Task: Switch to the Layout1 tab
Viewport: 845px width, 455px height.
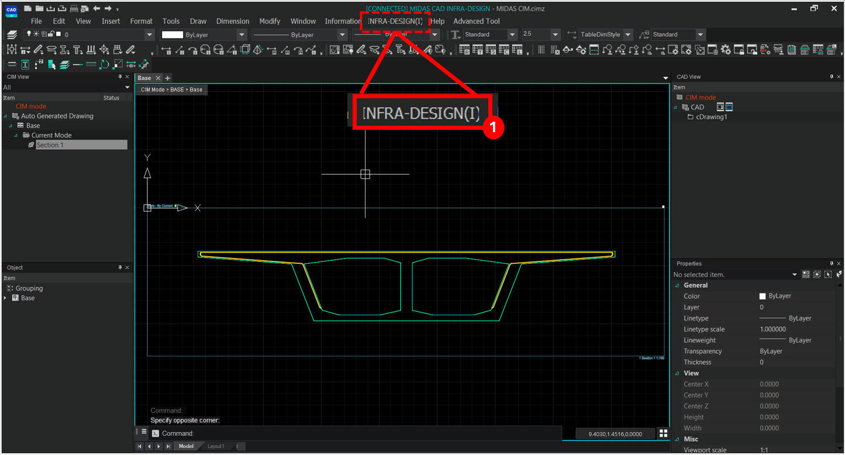Action: [217, 446]
